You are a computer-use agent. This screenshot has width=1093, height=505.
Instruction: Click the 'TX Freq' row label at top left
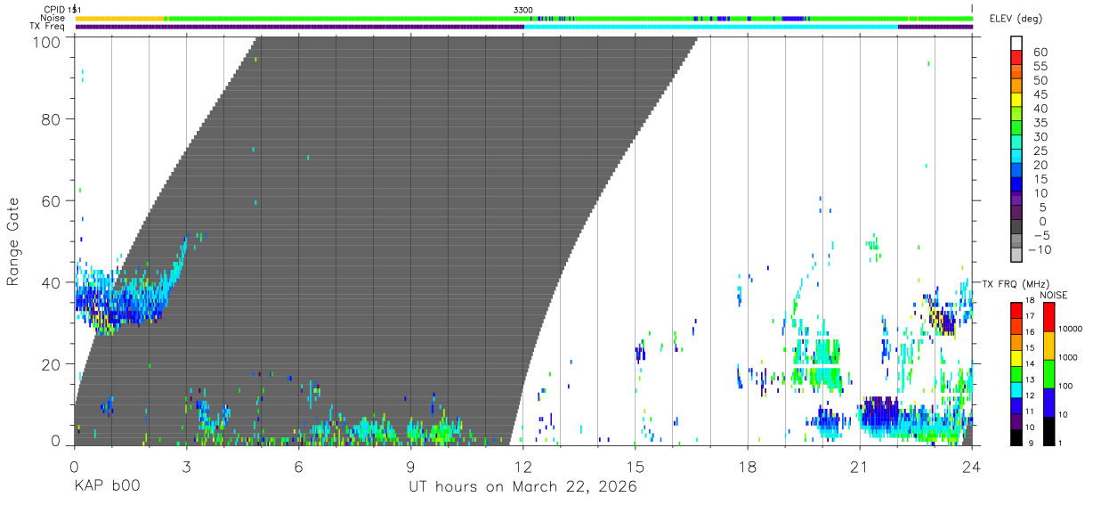[x=49, y=27]
